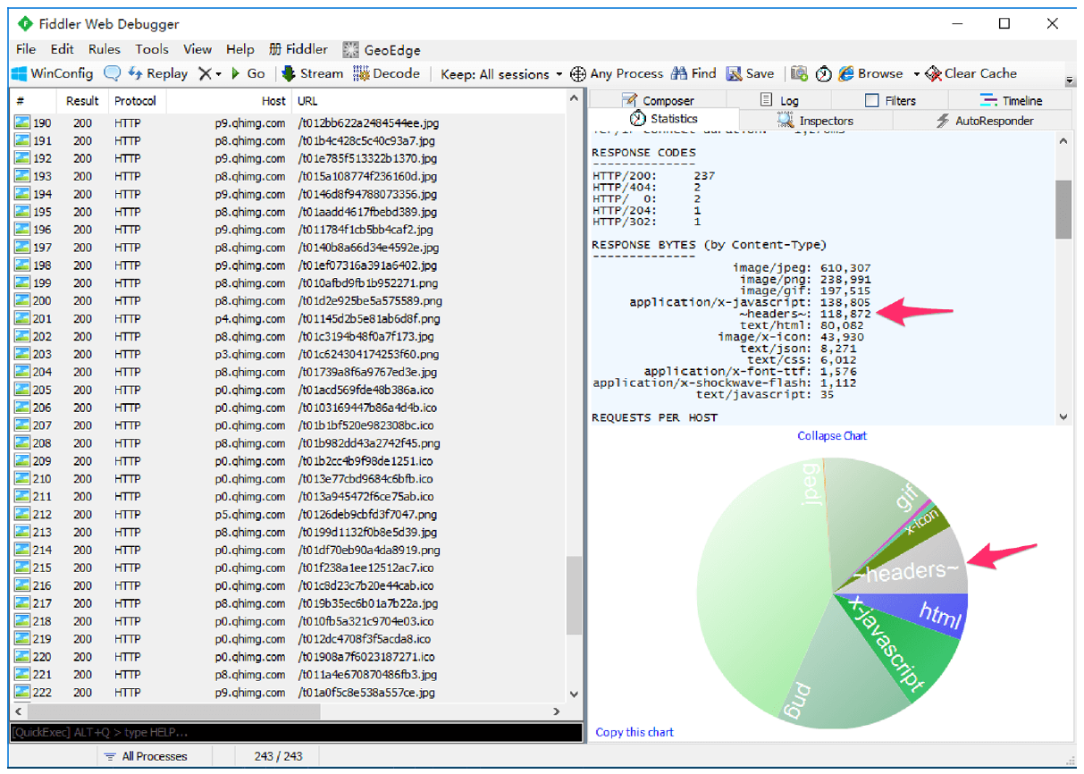Click the Copy this chart link
The image size is (1084, 774).
[x=634, y=732]
